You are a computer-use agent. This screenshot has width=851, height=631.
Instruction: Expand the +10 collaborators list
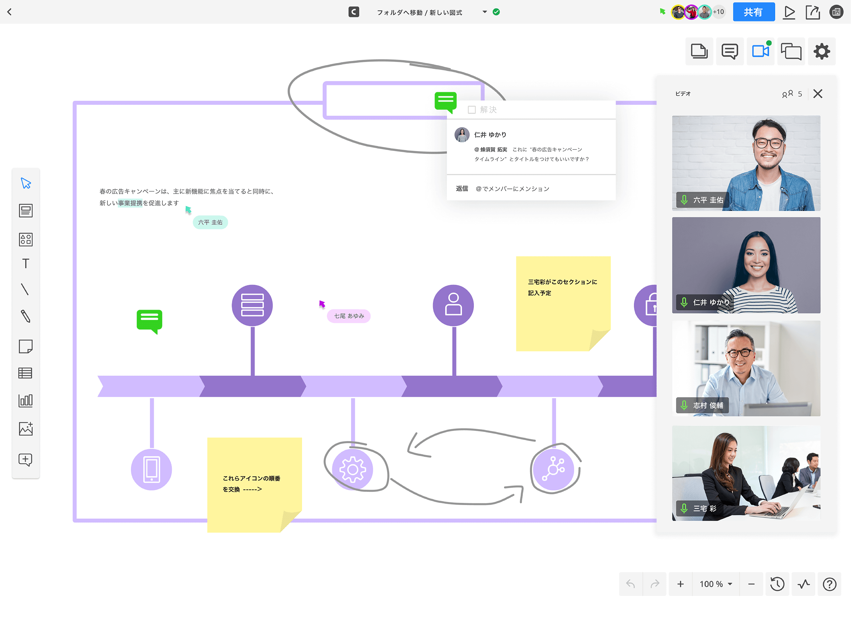(x=719, y=12)
